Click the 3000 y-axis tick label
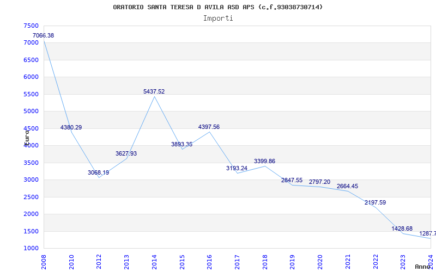This screenshot has height=272, width=436. (31, 180)
